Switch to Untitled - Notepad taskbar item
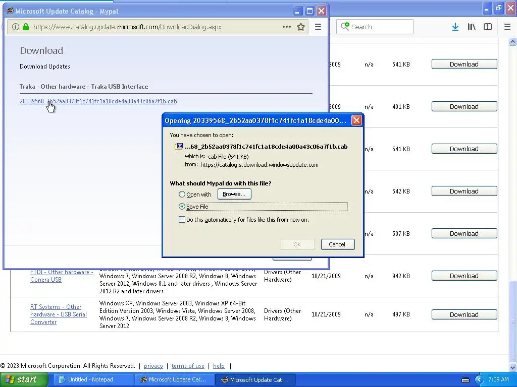Screen dimensions: 517x387 93,380
